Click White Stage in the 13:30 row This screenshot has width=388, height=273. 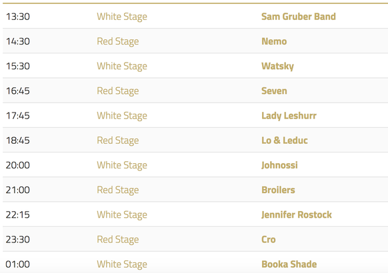pyautogui.click(x=122, y=17)
